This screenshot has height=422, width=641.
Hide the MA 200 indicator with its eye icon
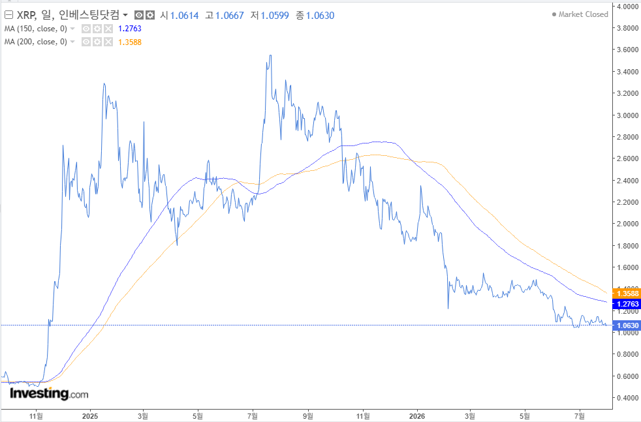[86, 42]
